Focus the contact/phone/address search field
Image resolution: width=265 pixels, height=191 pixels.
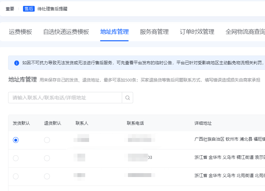click(x=65, y=98)
